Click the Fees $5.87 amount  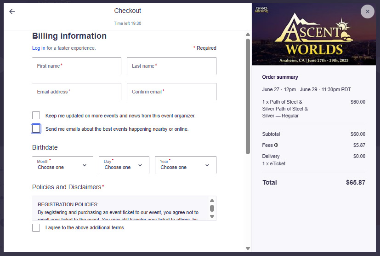(359, 145)
